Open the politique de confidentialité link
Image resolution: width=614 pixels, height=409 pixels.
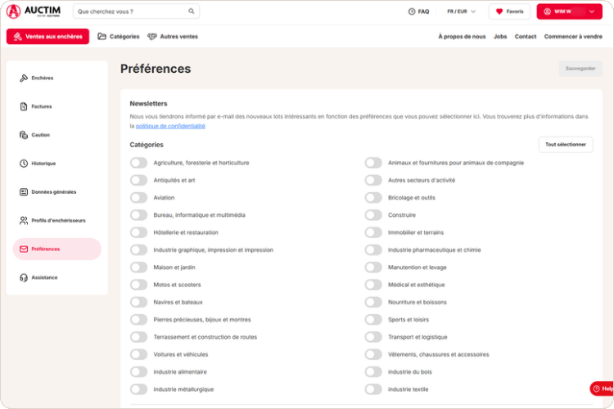click(x=170, y=126)
